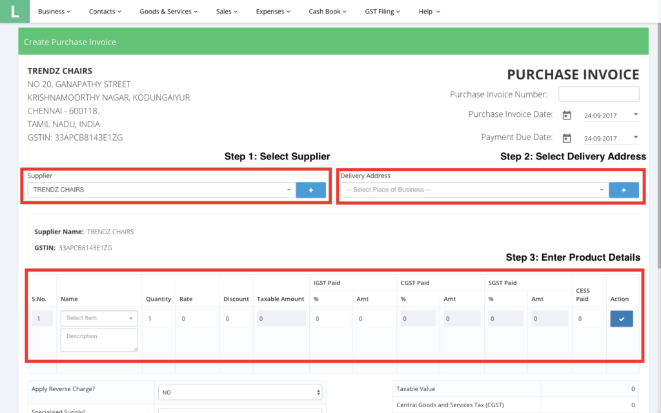
Task: Open the GST Filing menu
Action: 382,11
